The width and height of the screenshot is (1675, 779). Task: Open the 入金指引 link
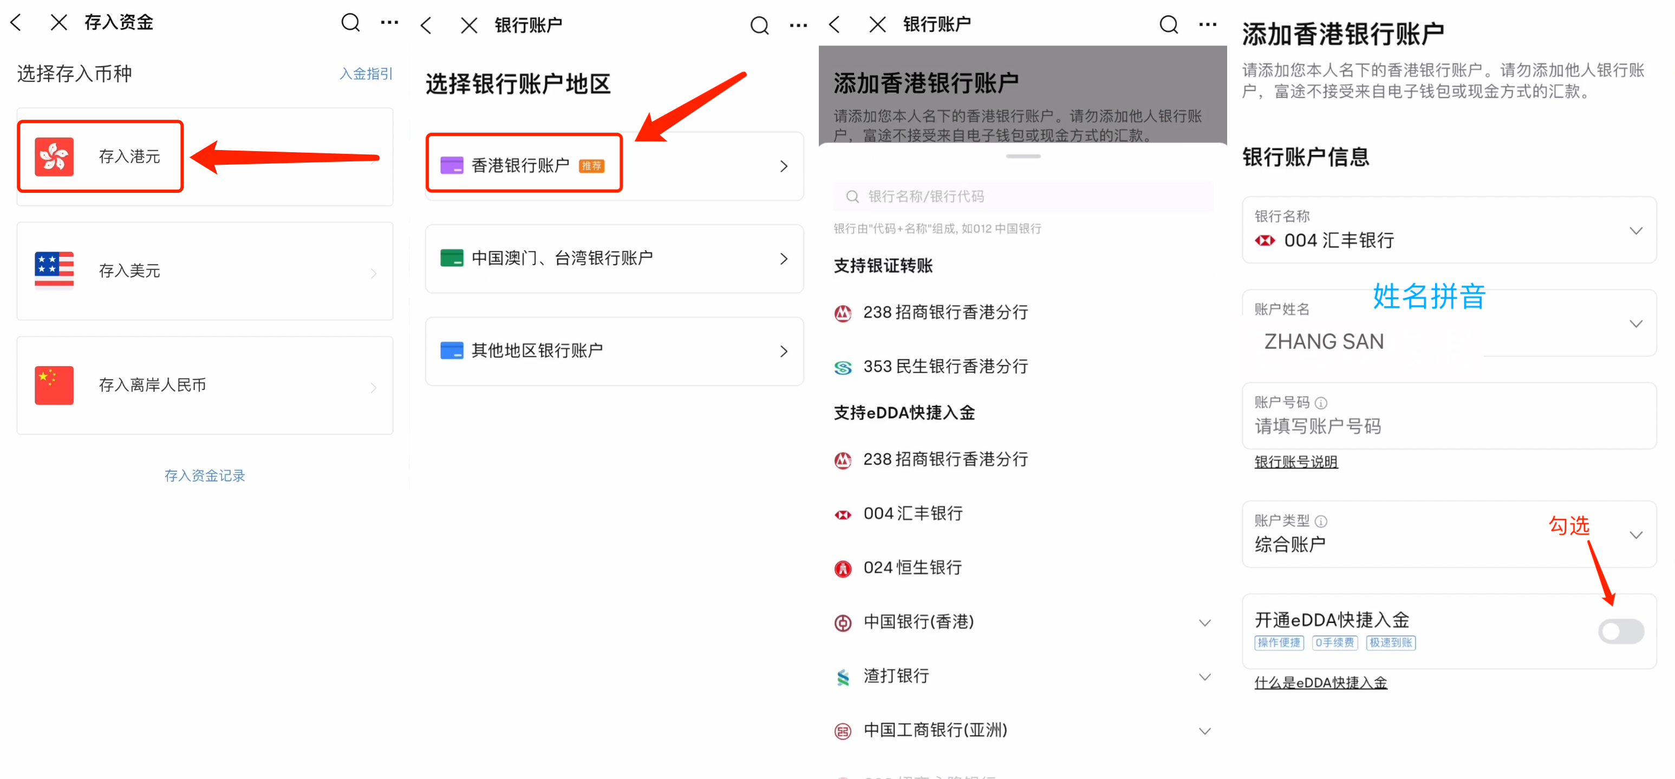(x=366, y=74)
